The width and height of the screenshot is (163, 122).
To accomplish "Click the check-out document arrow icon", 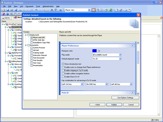I will tap(117, 10).
